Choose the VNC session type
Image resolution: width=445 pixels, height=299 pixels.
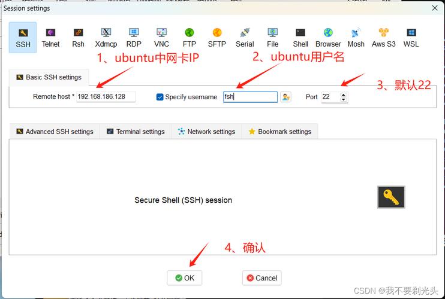coord(161,38)
